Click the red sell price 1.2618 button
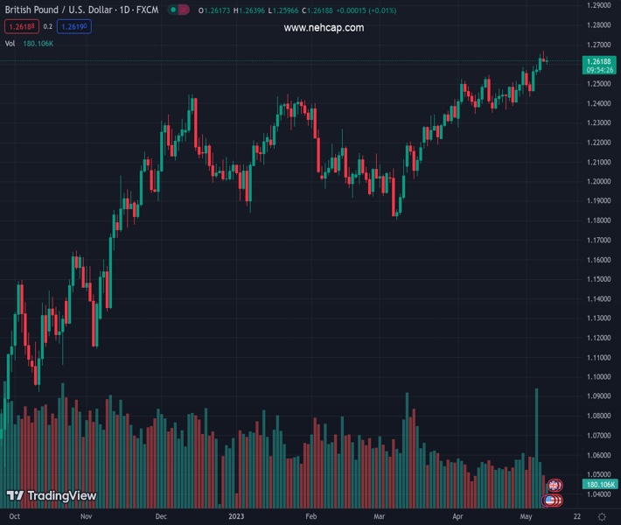 [21, 27]
